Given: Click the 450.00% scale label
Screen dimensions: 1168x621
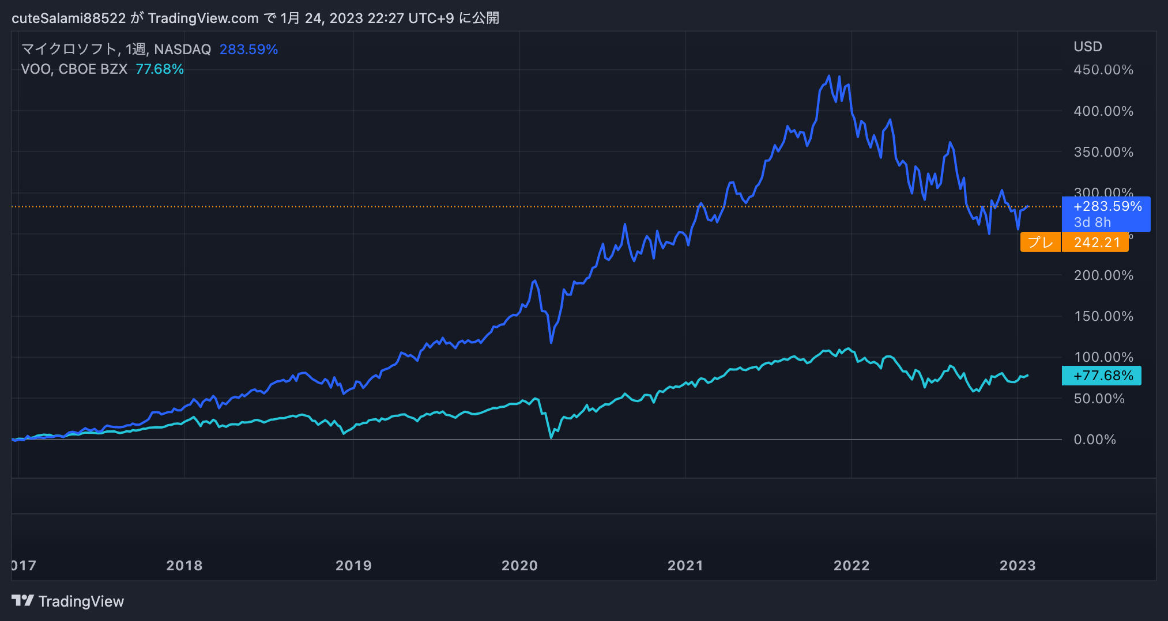Looking at the screenshot, I should [1103, 70].
